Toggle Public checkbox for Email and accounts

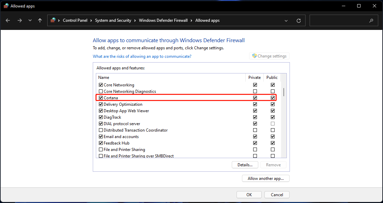273,137
